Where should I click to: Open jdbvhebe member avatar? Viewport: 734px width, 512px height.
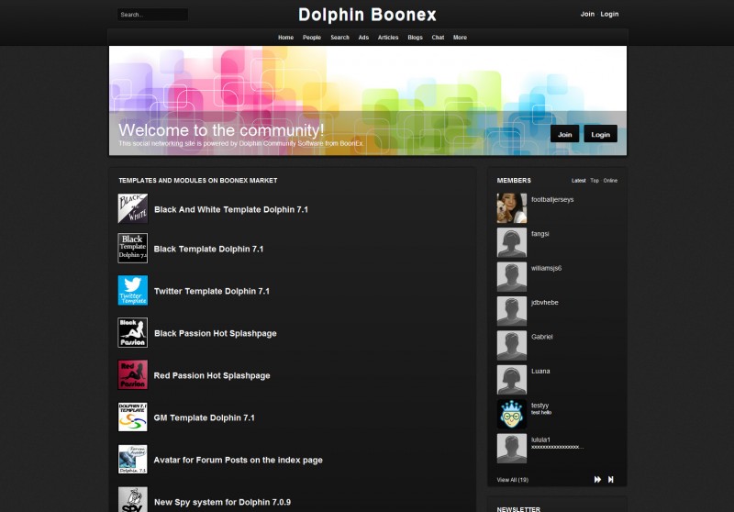click(x=512, y=311)
